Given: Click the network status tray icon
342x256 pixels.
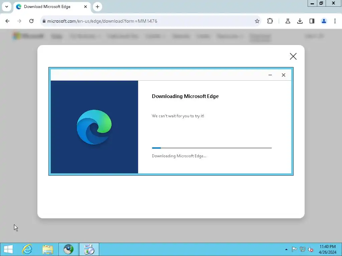Looking at the screenshot, I should click(303, 249).
